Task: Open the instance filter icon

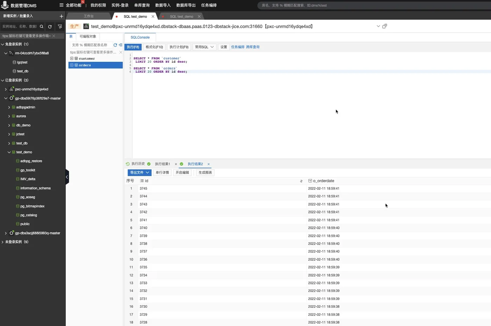Action: click(60, 26)
